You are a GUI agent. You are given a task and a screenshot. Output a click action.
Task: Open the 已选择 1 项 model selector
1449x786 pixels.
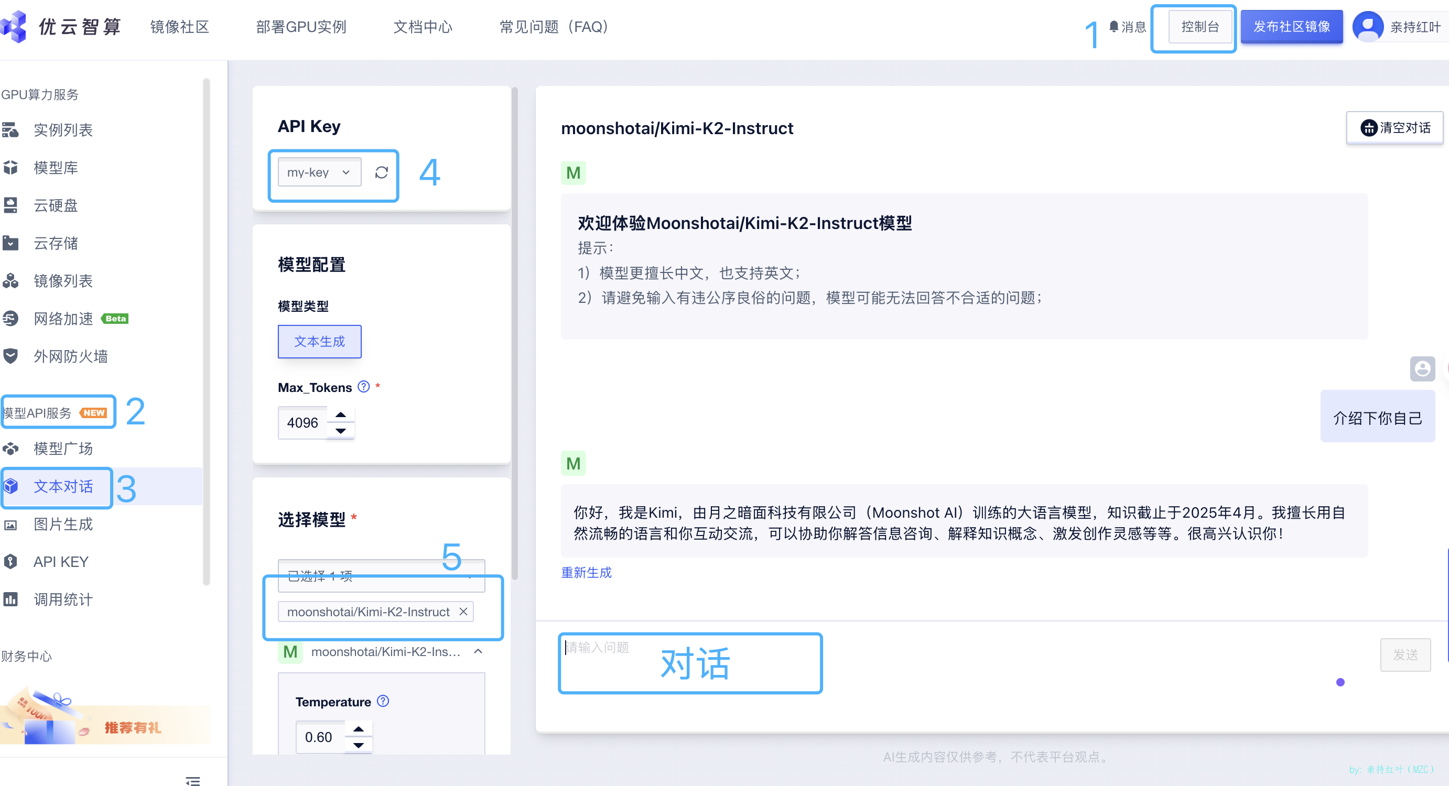tap(381, 575)
